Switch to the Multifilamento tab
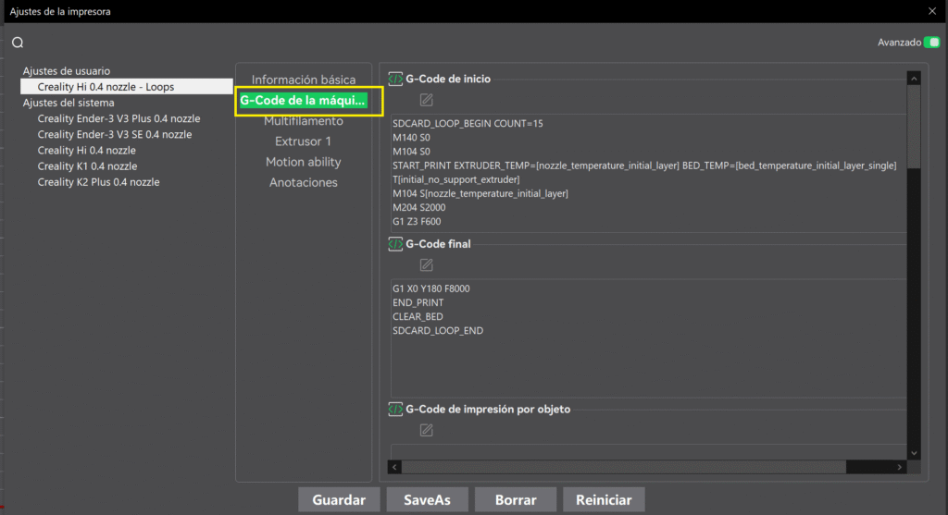948x515 pixels. click(x=303, y=121)
